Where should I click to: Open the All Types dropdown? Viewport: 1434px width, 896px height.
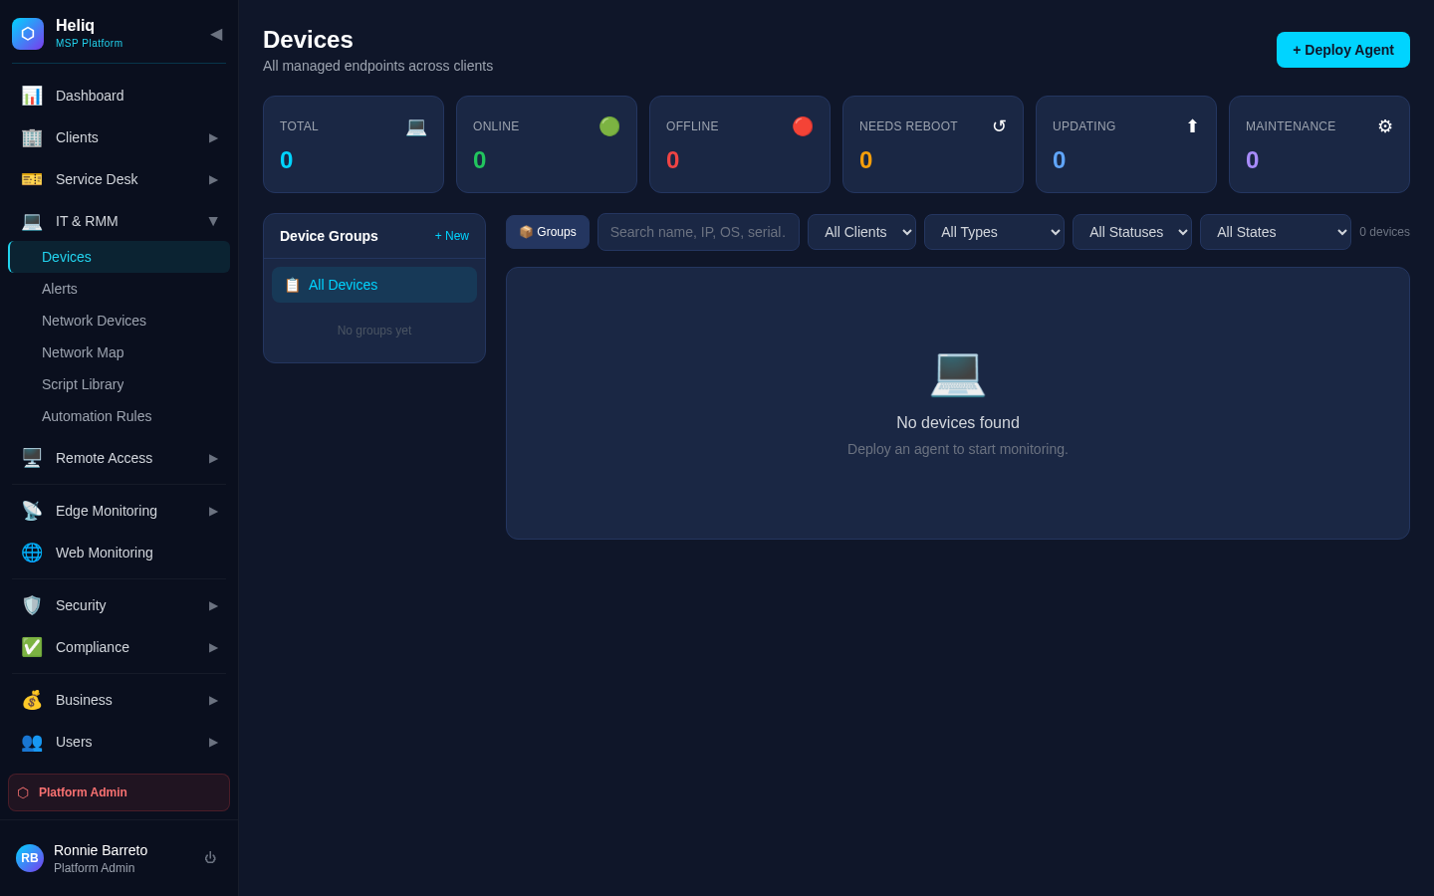(994, 232)
